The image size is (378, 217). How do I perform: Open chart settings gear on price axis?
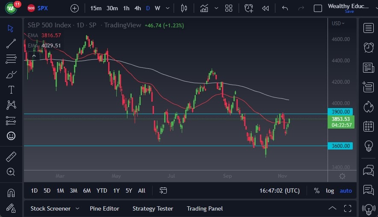(342, 176)
